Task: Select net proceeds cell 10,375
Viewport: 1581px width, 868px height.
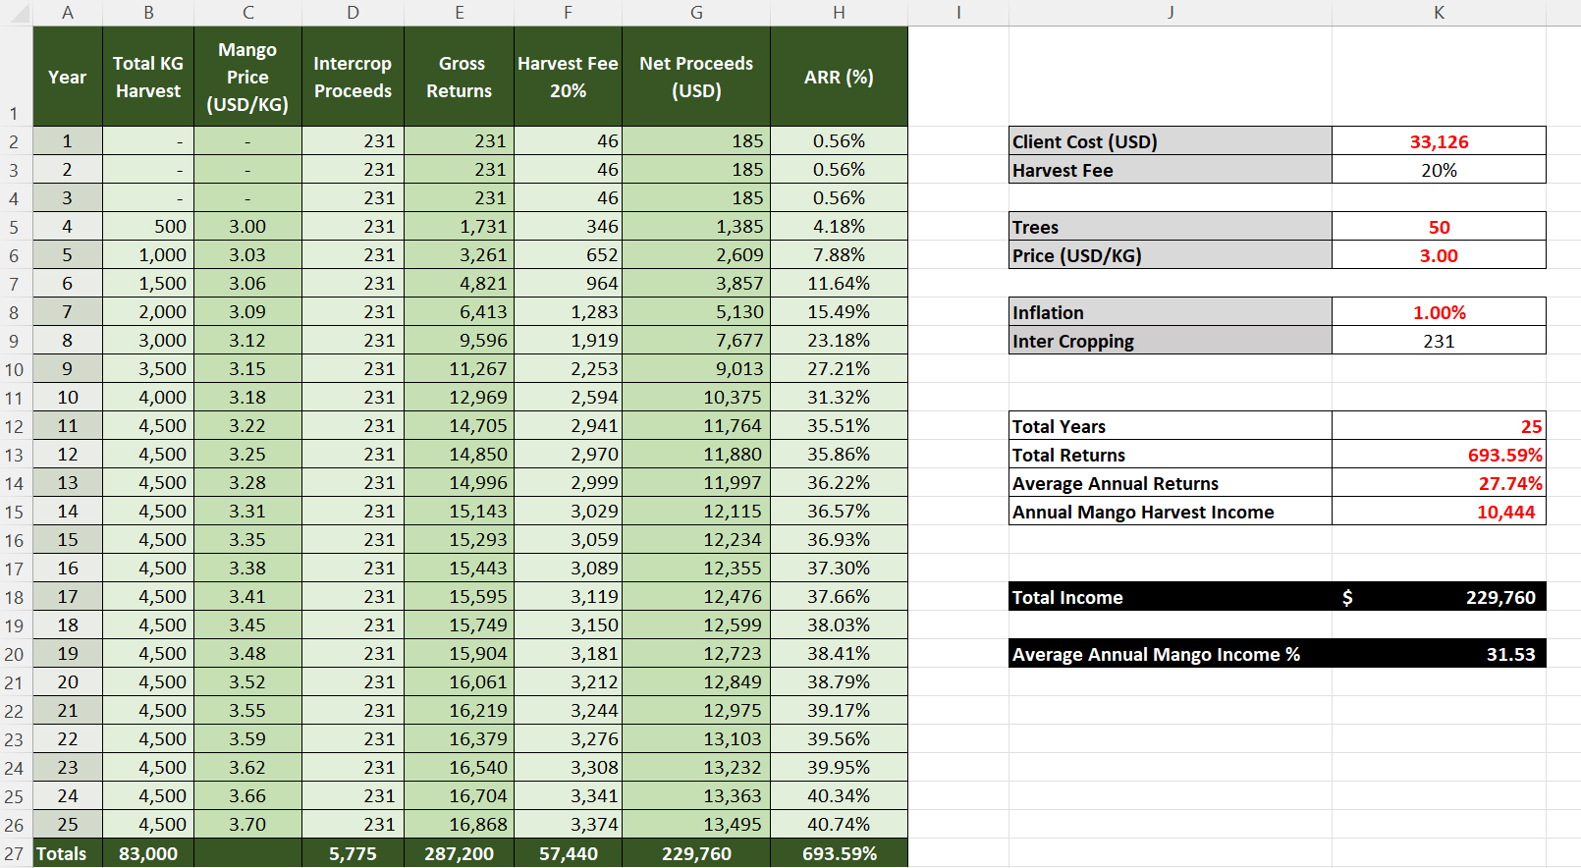Action: click(696, 398)
